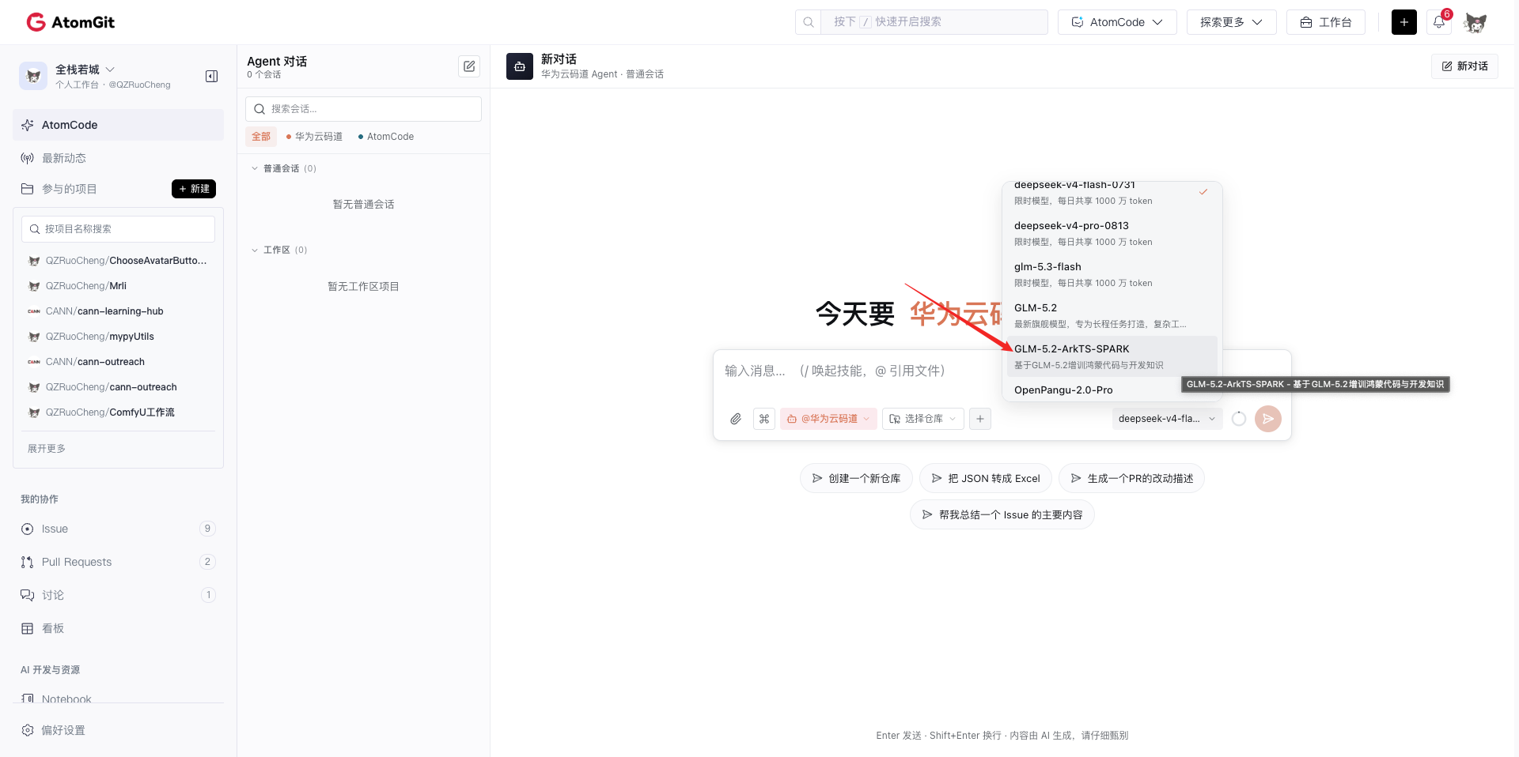Viewport: 1519px width, 757px height.
Task: Open the deepseek-v4-fla... model selector
Action: [x=1167, y=419]
